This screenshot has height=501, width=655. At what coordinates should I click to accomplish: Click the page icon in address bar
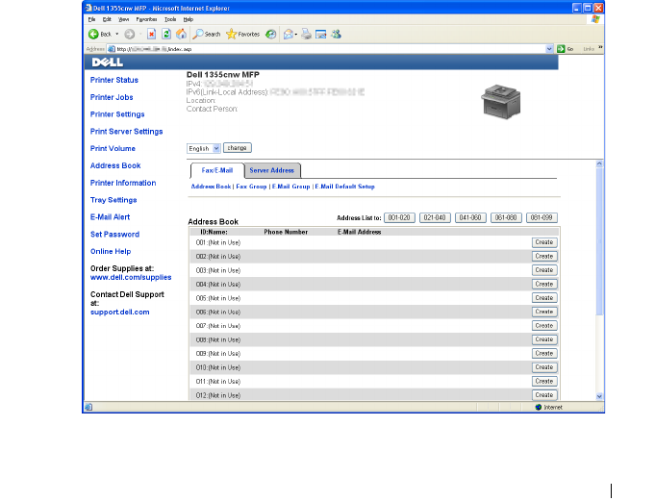point(112,49)
